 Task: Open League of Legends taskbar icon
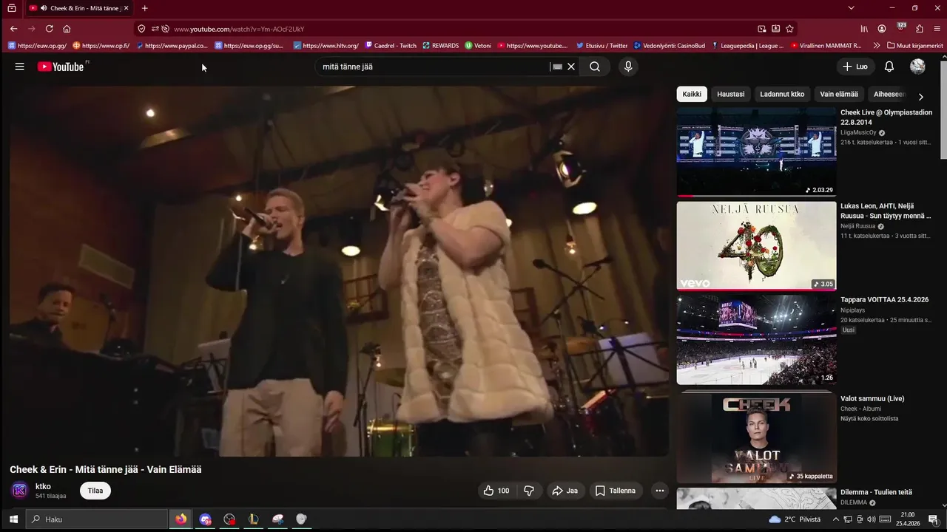point(253,519)
